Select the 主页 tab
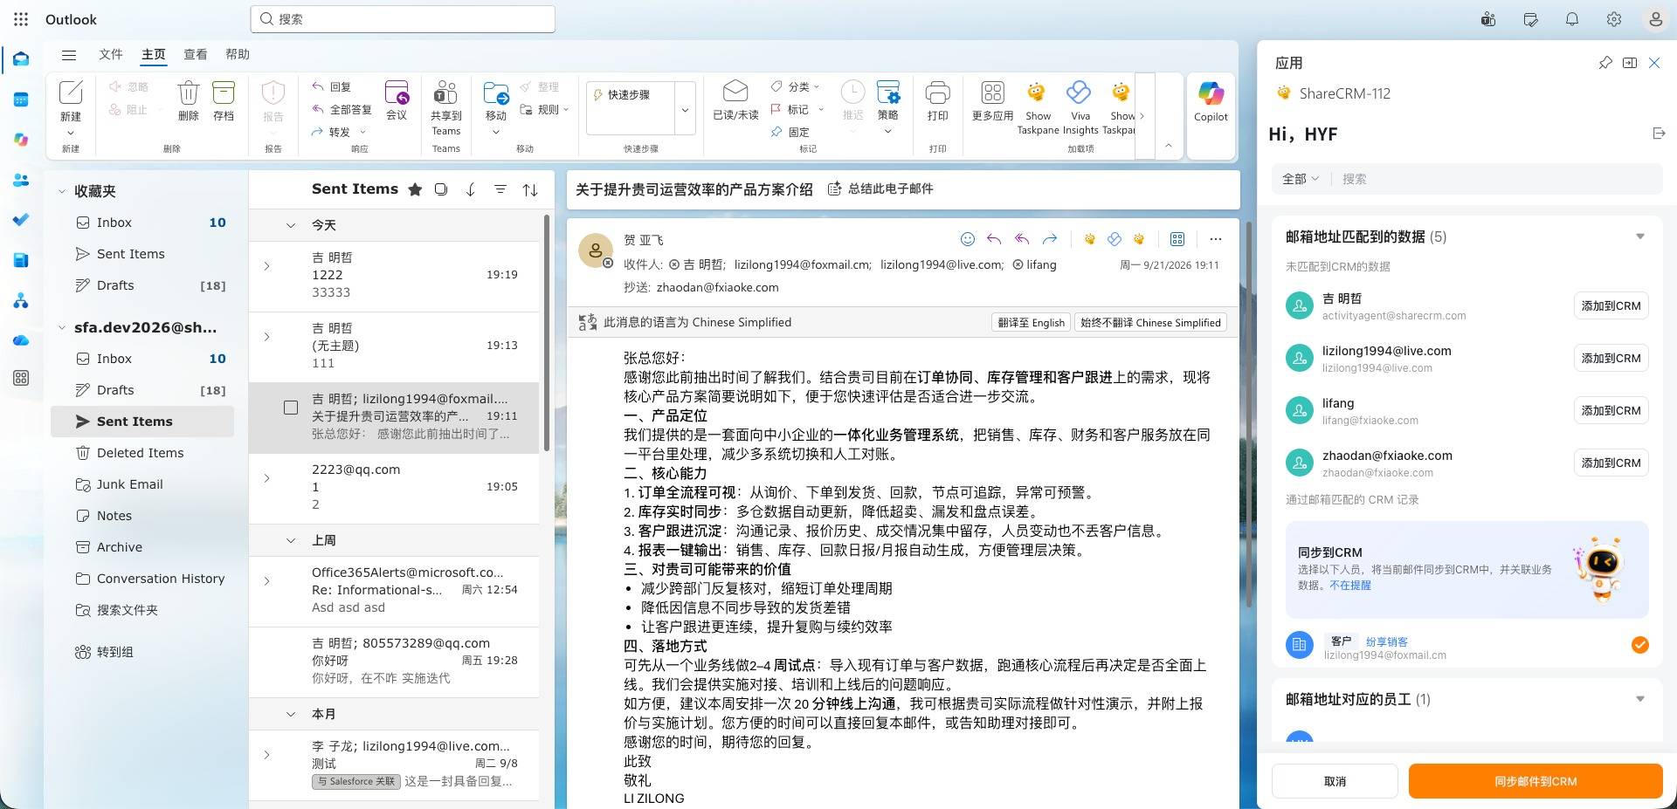1677x809 pixels. [153, 54]
